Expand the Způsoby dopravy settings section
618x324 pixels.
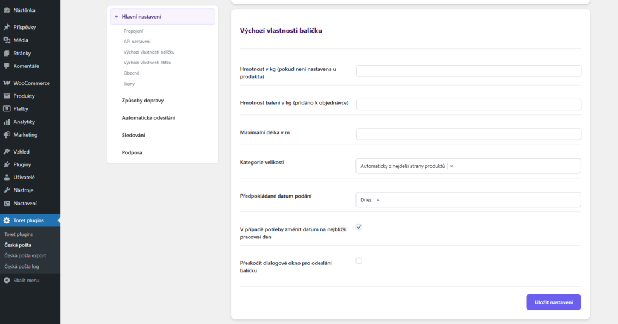click(x=142, y=101)
